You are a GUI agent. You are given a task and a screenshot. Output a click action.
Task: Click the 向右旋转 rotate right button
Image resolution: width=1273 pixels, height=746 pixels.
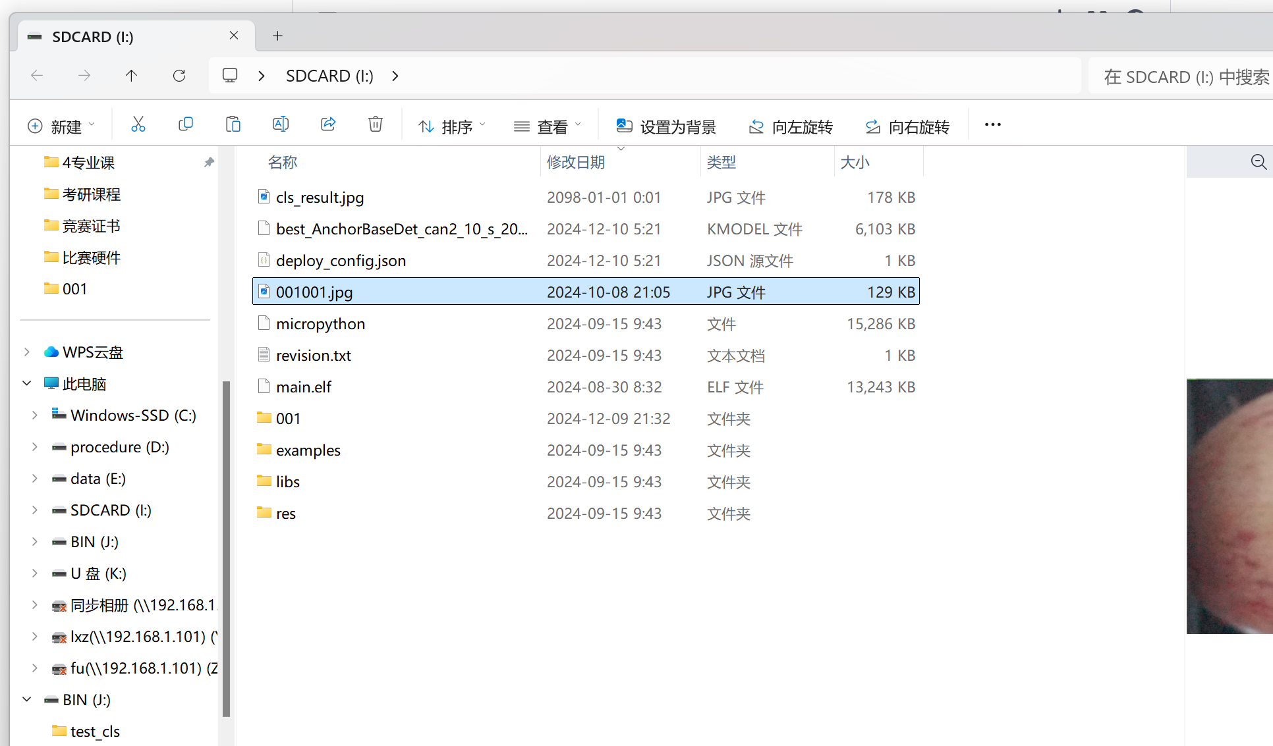click(x=907, y=126)
